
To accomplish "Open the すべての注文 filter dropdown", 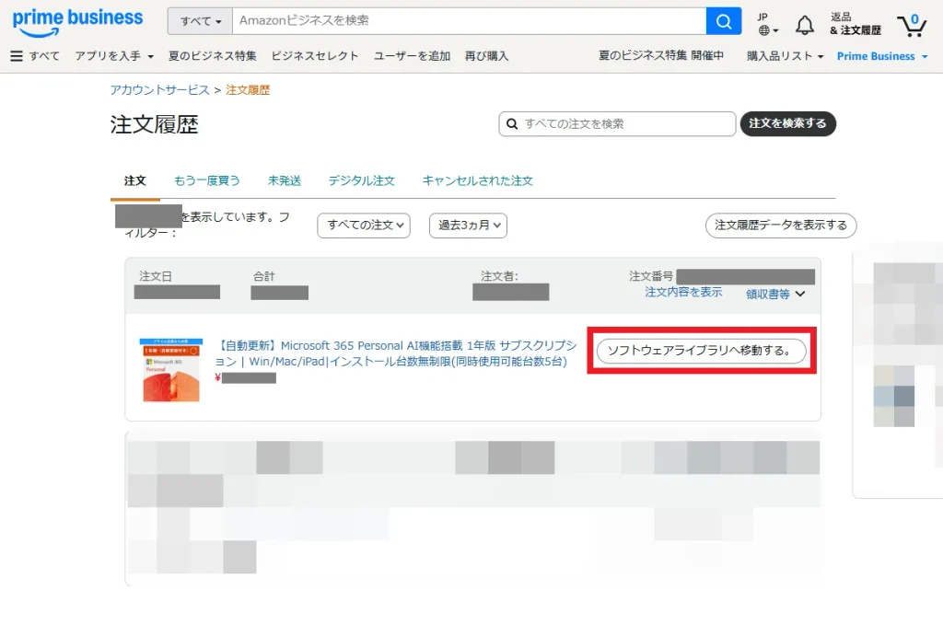I will 364,226.
